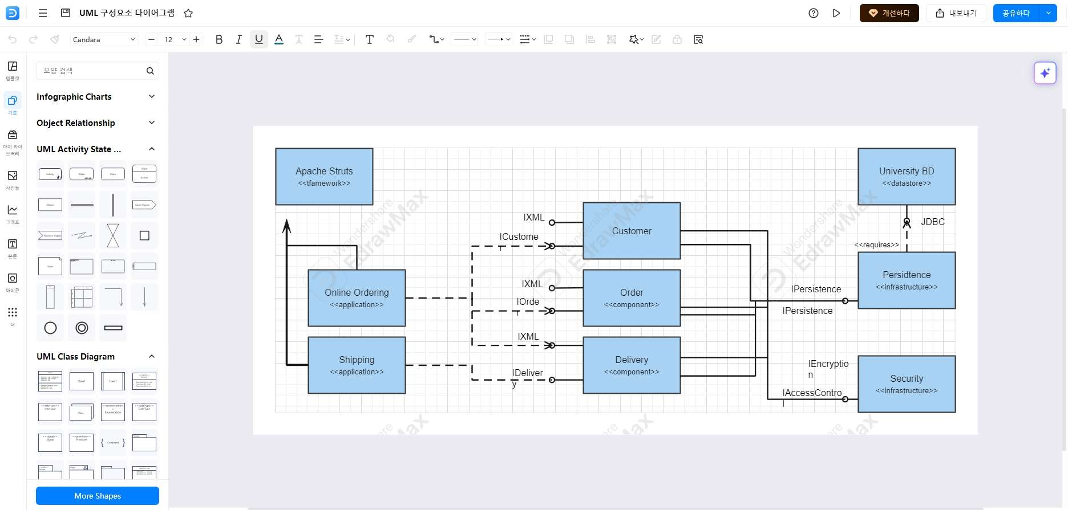Open the Candara font family dropdown
Viewport: 1068px width, 510px height.
tap(104, 39)
